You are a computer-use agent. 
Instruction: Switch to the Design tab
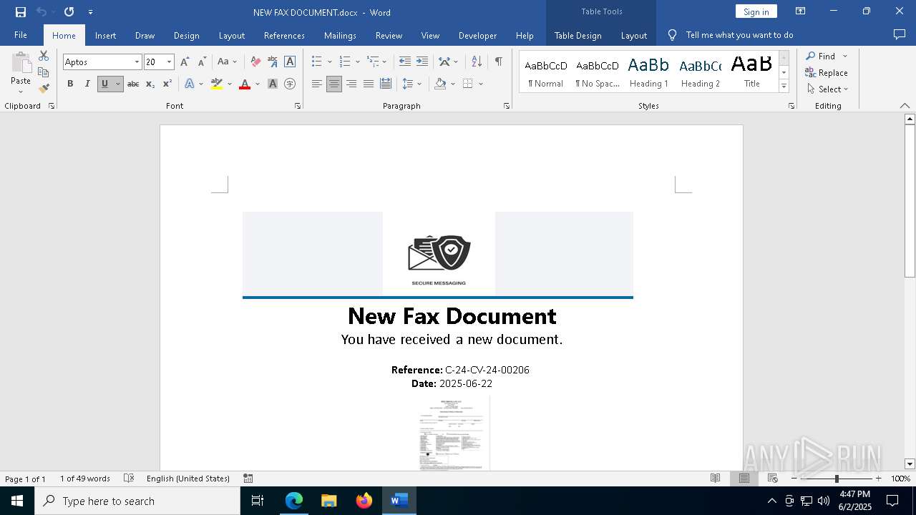[x=187, y=35]
